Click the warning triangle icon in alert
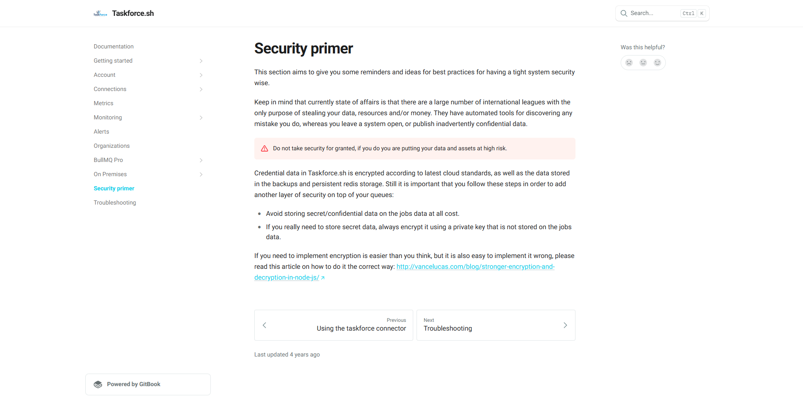 coord(265,149)
